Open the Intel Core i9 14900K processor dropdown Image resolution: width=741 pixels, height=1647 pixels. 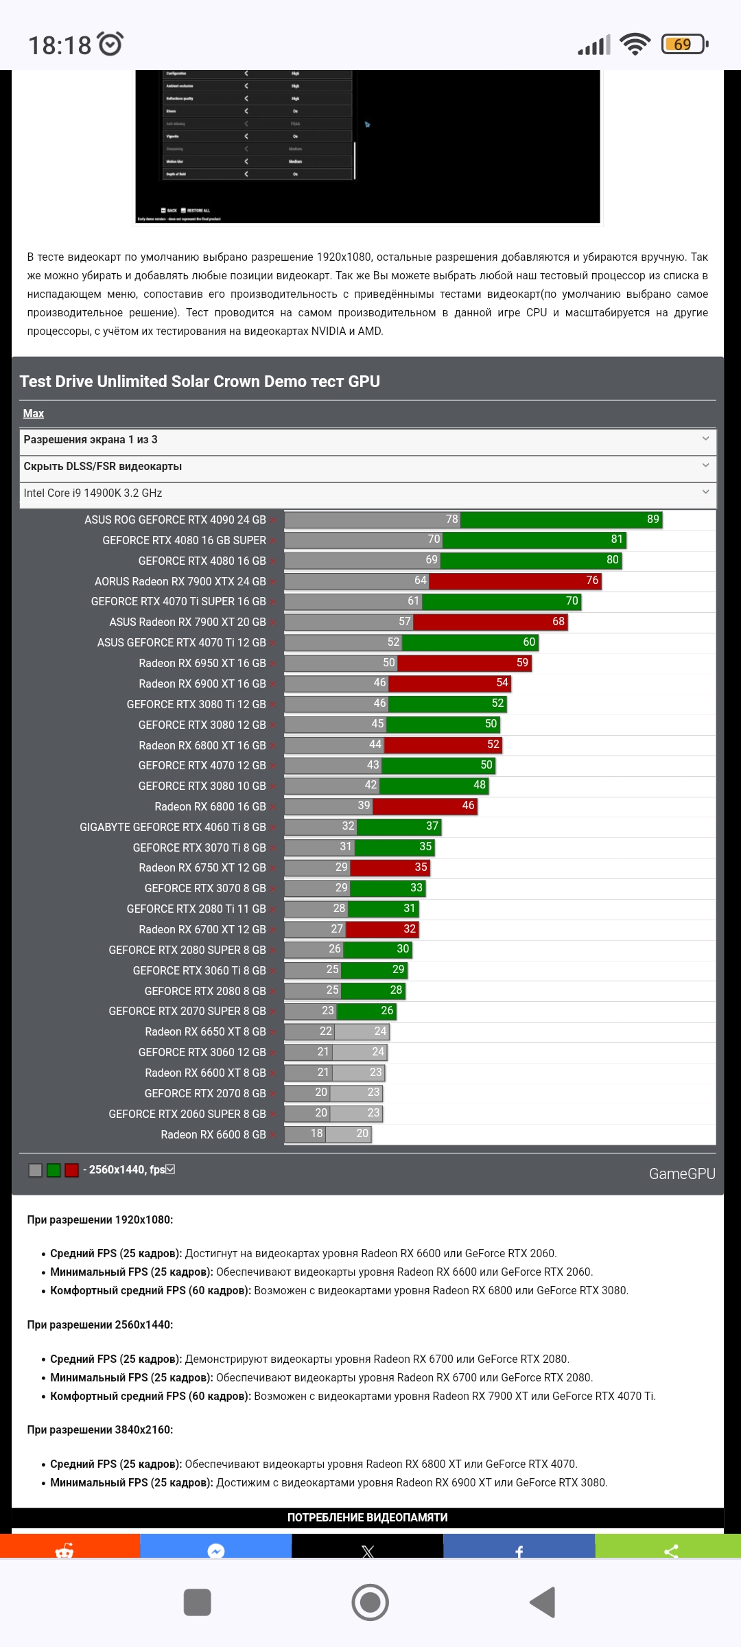(x=368, y=493)
